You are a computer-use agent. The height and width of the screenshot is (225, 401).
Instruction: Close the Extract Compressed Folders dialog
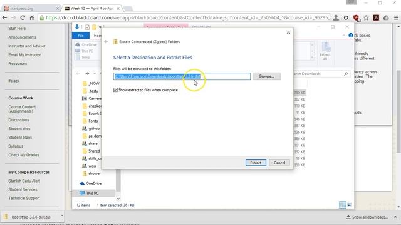coord(288,32)
